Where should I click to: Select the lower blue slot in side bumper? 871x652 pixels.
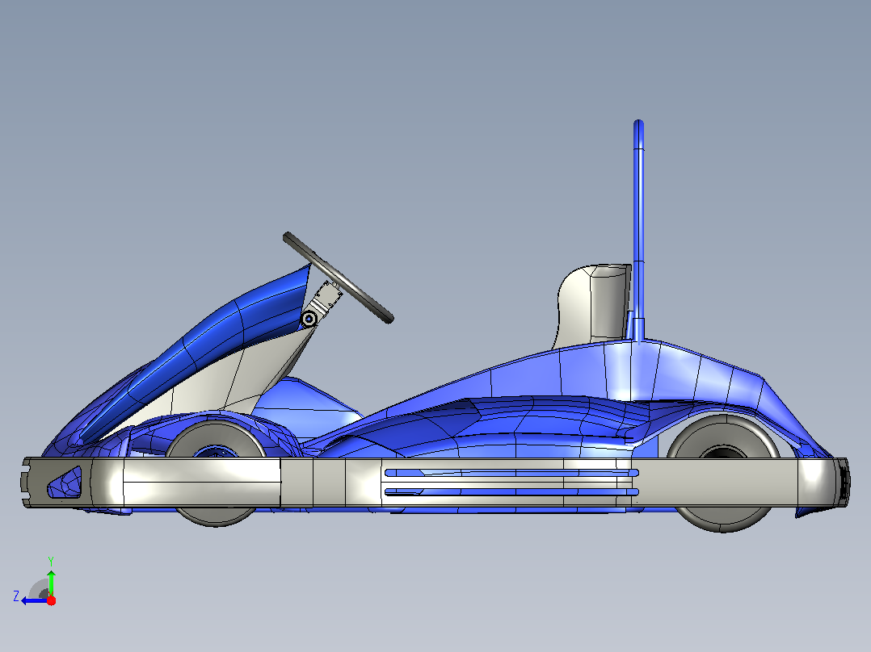tap(511, 491)
